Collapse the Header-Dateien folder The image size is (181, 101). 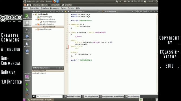36,24
